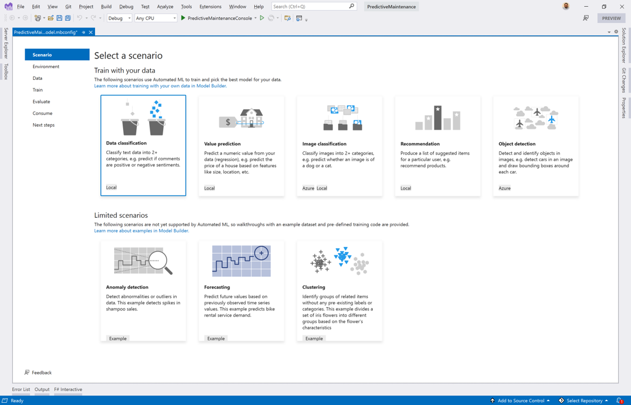Open 'Learn more about examples in Model Builder' link
The width and height of the screenshot is (631, 405).
(x=142, y=231)
